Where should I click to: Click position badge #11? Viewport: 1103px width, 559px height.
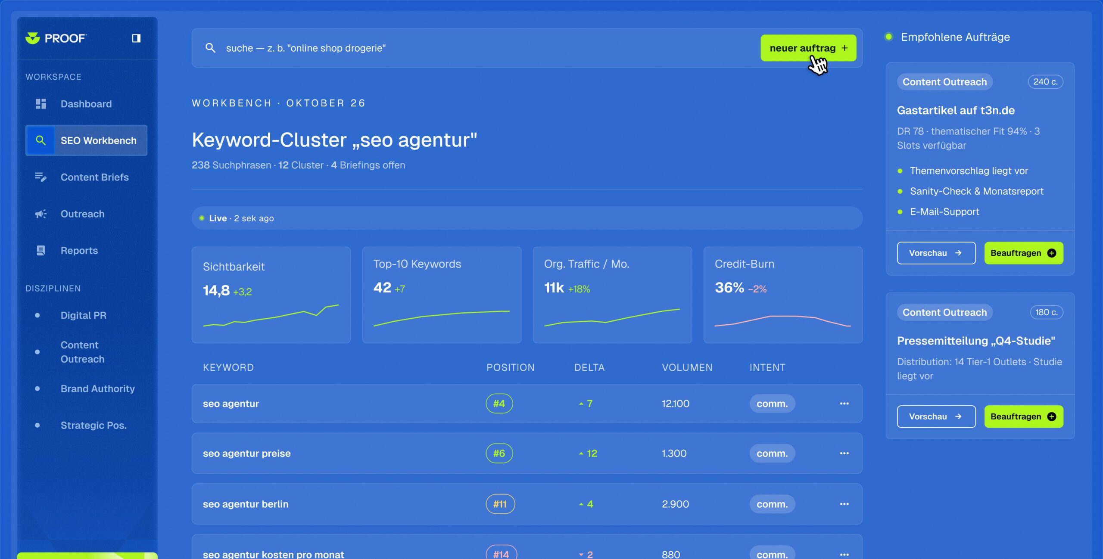click(x=500, y=504)
